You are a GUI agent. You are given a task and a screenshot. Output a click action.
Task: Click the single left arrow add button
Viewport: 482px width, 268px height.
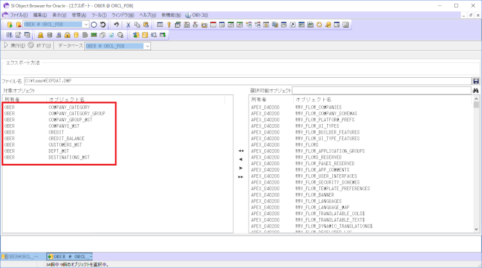[x=240, y=159]
